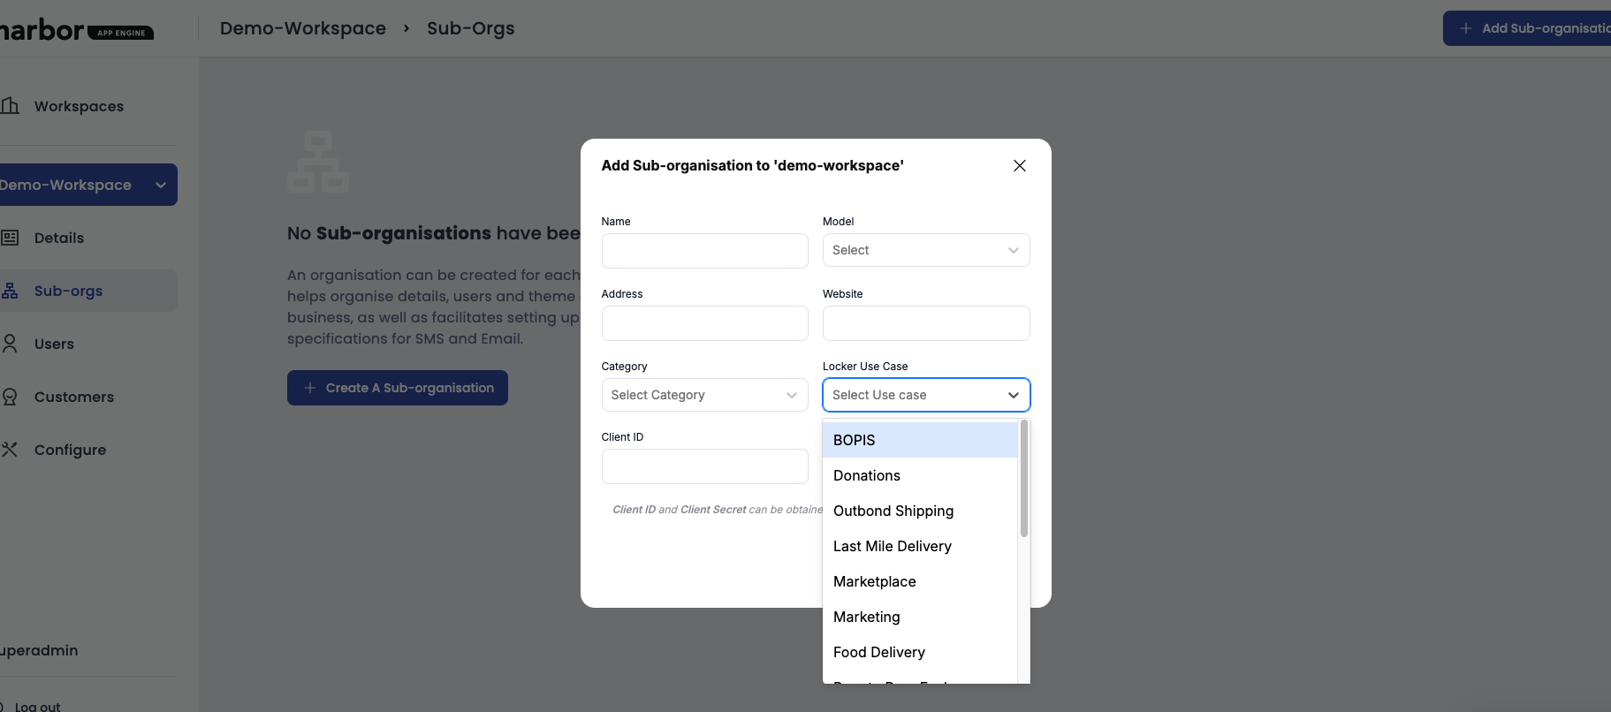
Task: Click the Sub-orgs hierarchy icon
Action: pos(10,291)
